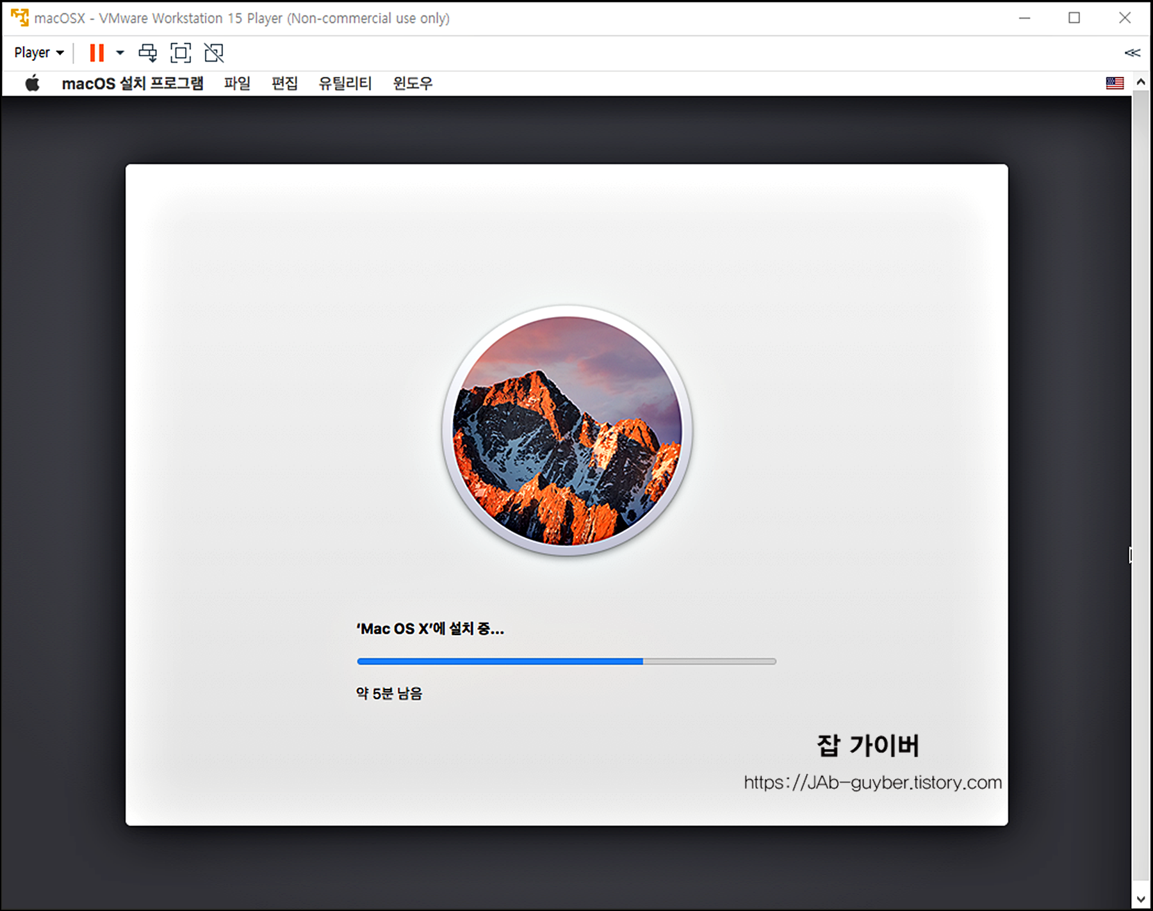Open the 파일 menu
The image size is (1153, 911).
coord(237,83)
